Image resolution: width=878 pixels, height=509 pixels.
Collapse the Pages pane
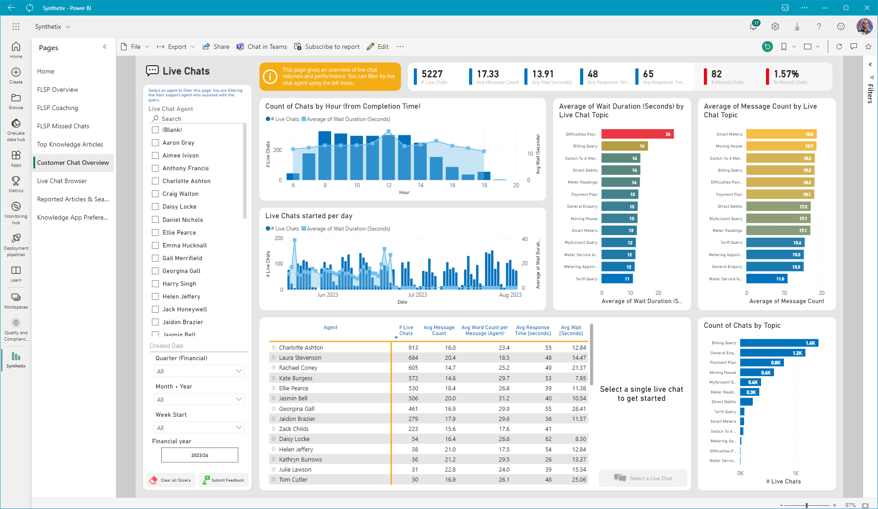pyautogui.click(x=105, y=47)
